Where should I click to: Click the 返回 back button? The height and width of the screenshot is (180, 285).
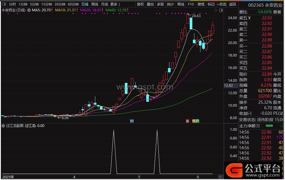point(232,4)
